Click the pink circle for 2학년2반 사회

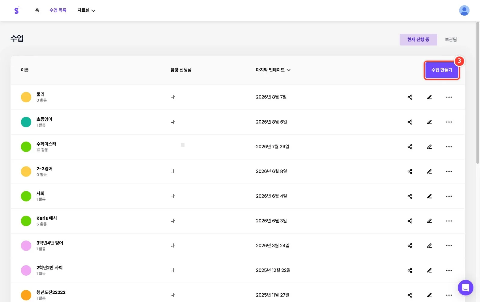click(x=26, y=270)
